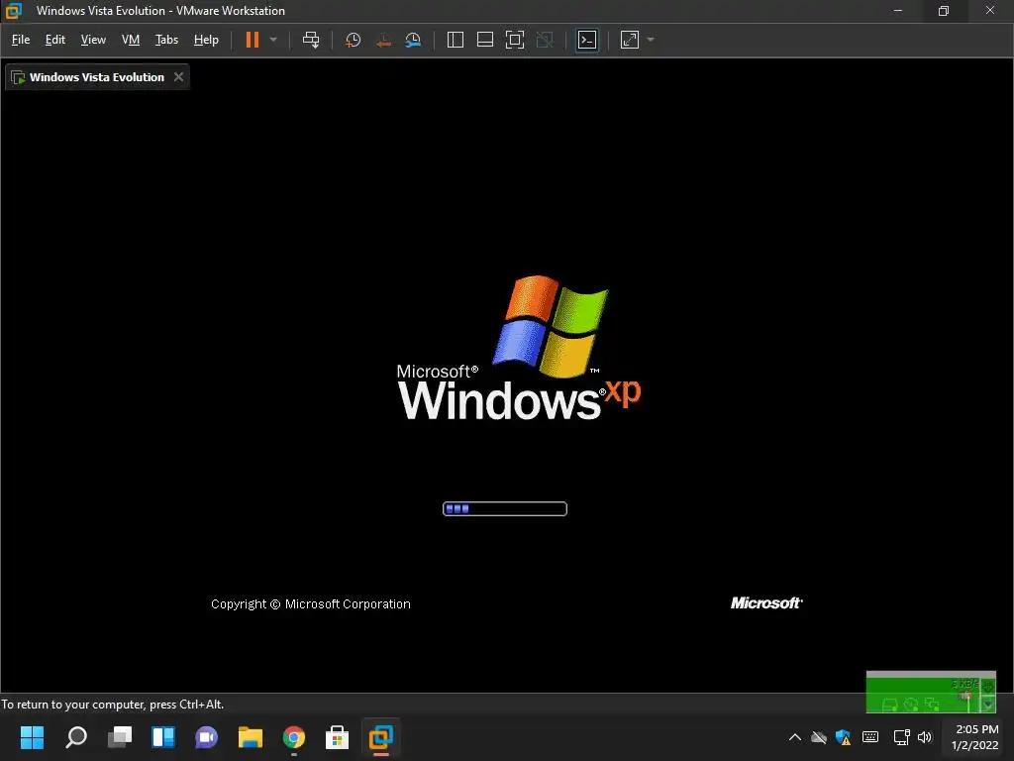Click the OneDrive cloud tray icon
This screenshot has height=761, width=1014.
(819, 737)
